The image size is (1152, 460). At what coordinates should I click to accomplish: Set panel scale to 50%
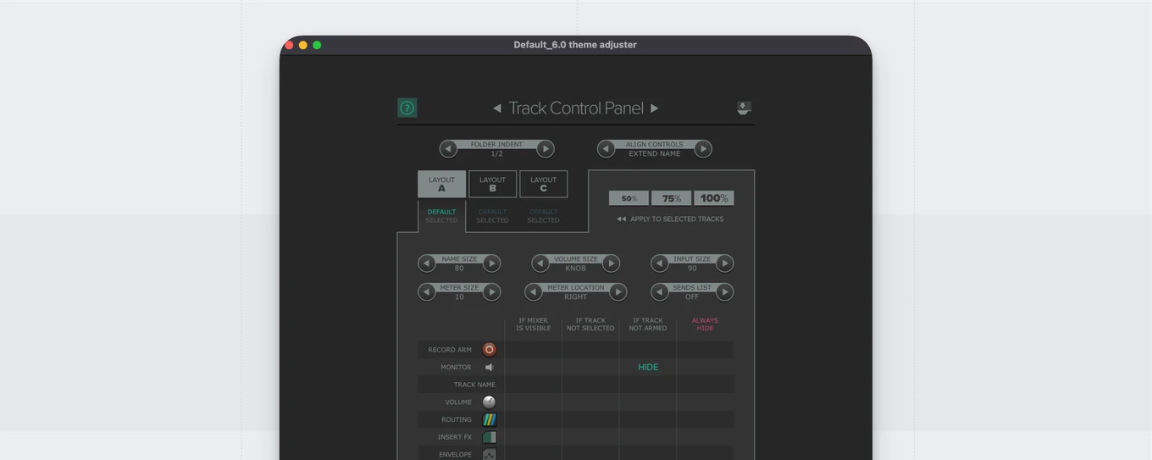coord(629,198)
